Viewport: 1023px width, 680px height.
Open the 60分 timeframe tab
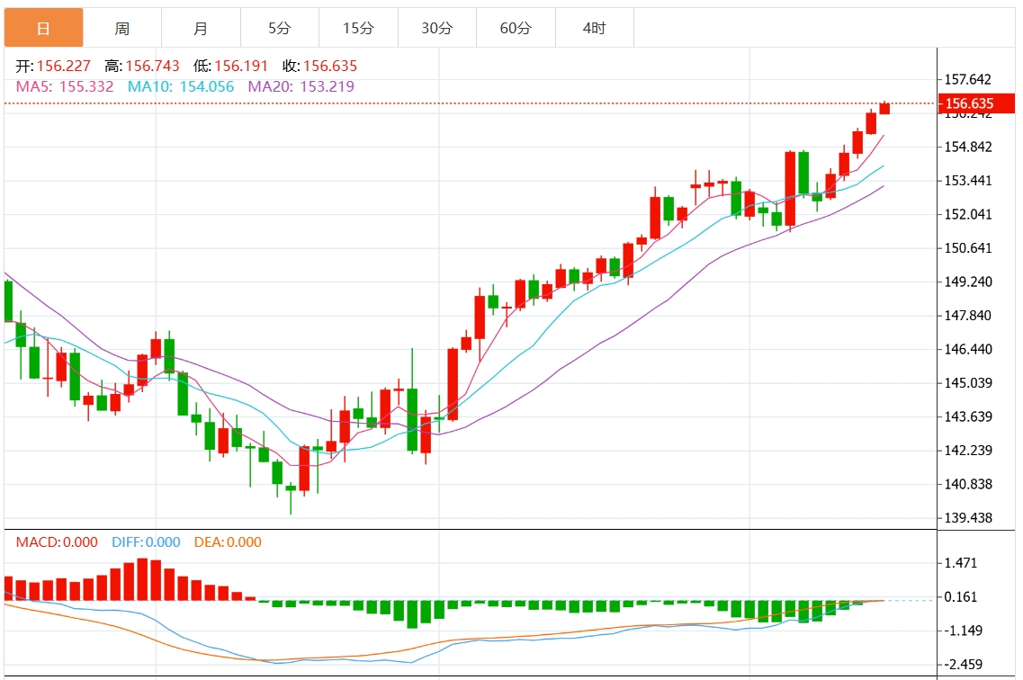click(x=516, y=28)
